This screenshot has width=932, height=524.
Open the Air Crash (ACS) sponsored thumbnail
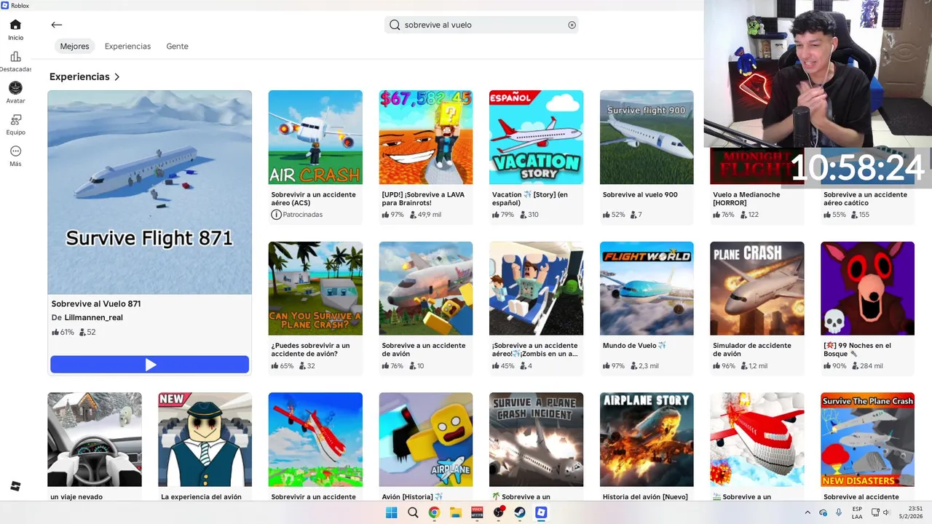click(315, 137)
